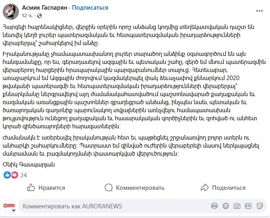270x218 pixels.
Task: Click the author's profile picture thumbnail
Action: (10, 11)
